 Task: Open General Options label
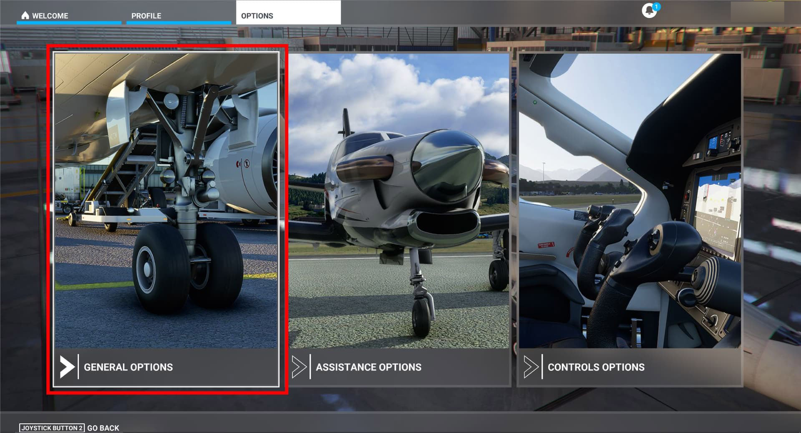[128, 367]
